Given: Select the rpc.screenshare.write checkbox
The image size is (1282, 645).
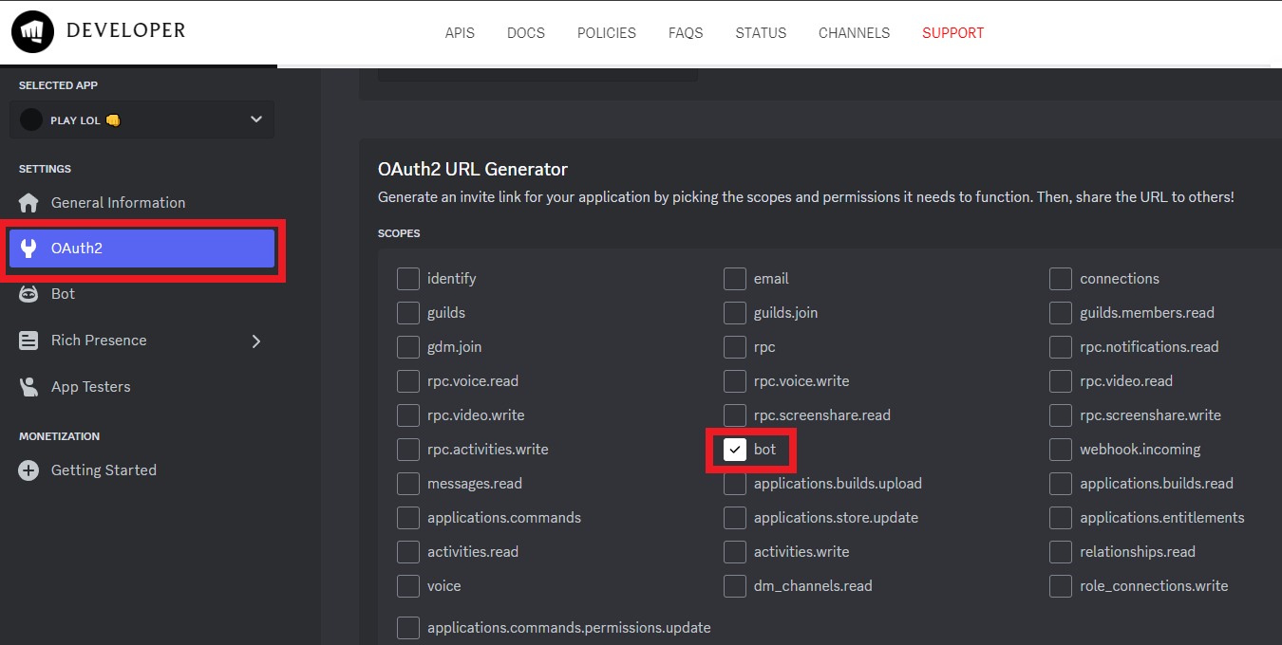Looking at the screenshot, I should pyautogui.click(x=1061, y=415).
